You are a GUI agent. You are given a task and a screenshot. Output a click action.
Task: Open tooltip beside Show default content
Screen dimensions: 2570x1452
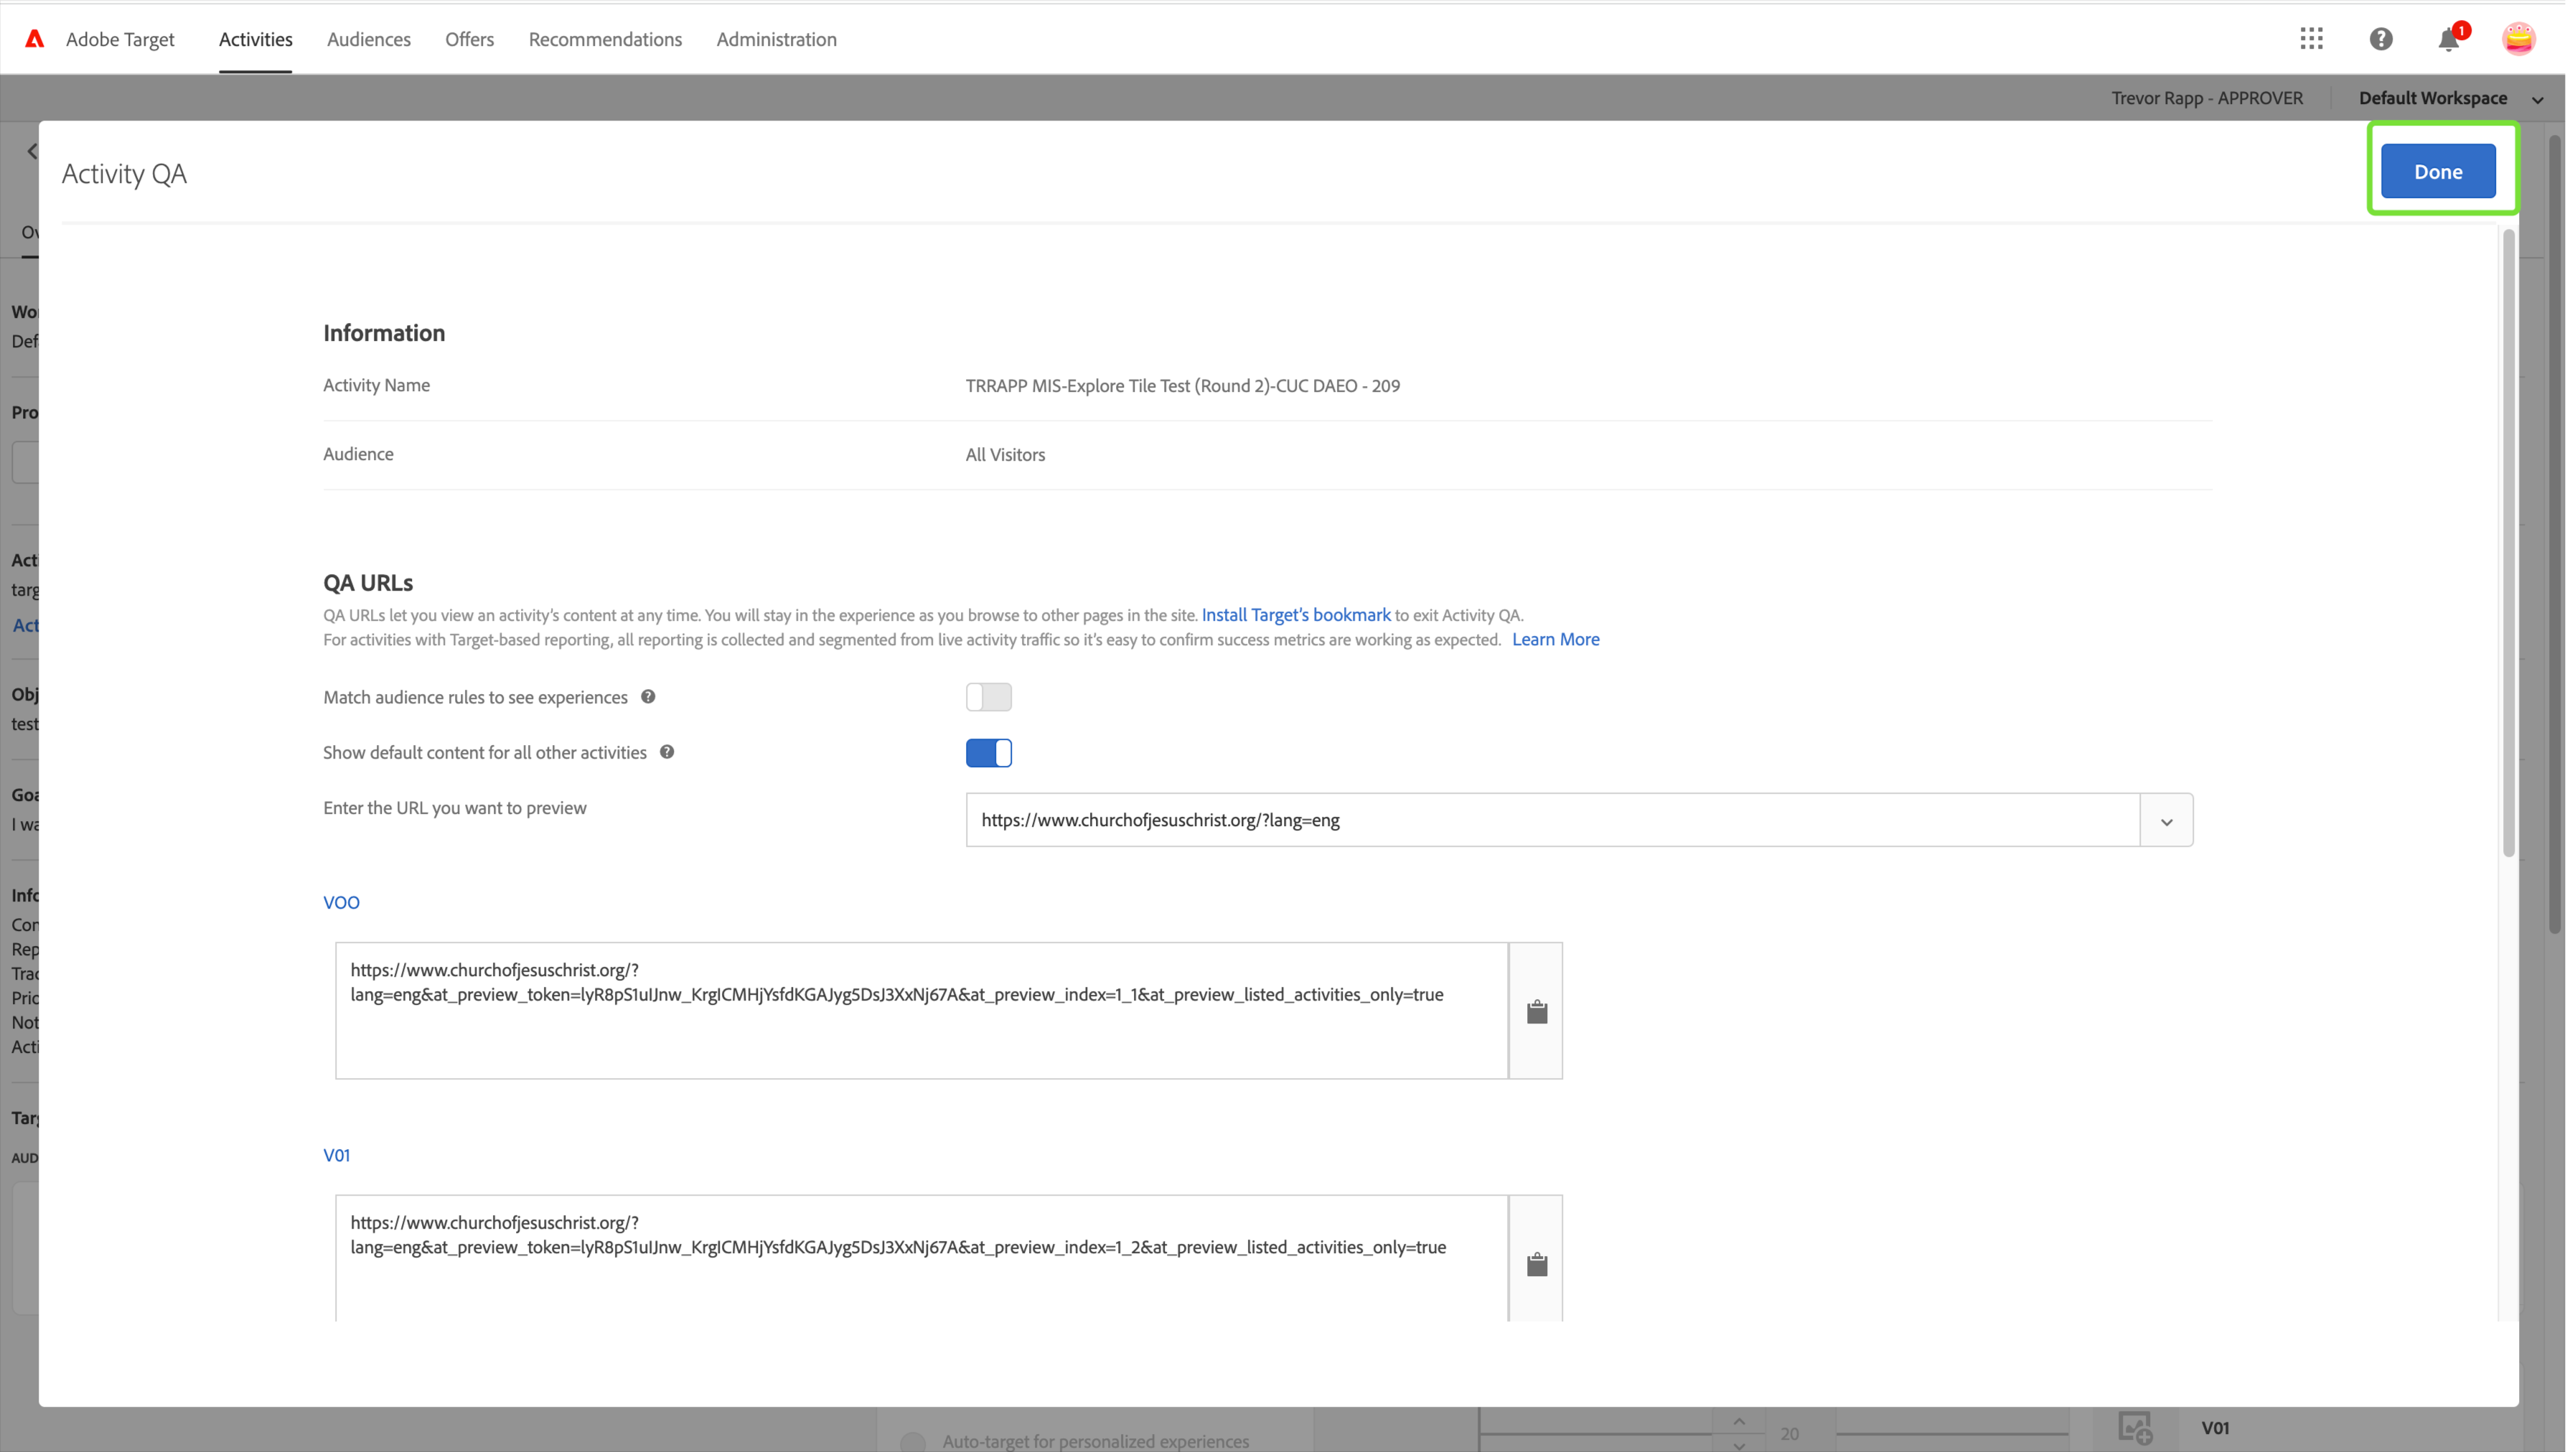[667, 751]
